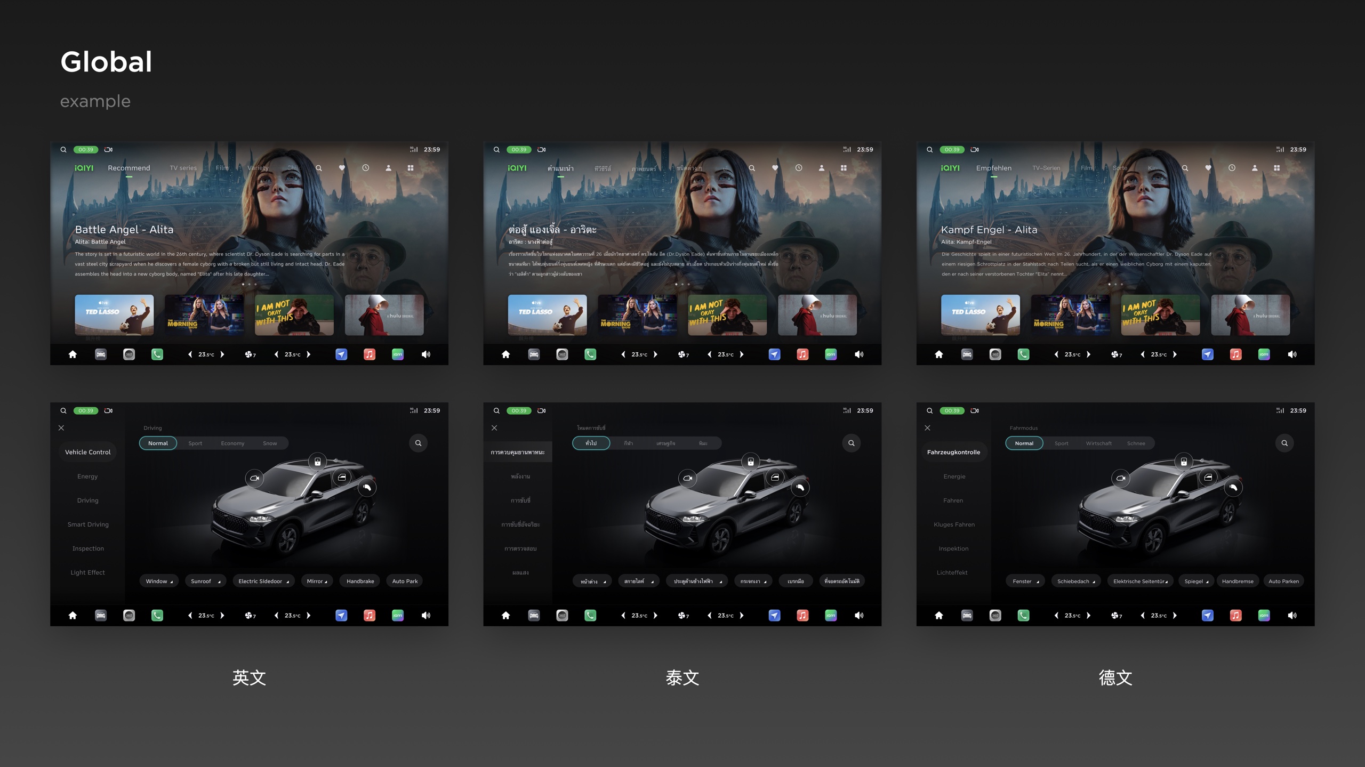This screenshot has height=767, width=1365.
Task: Open Kluges Fahren in German sidebar
Action: (x=954, y=524)
